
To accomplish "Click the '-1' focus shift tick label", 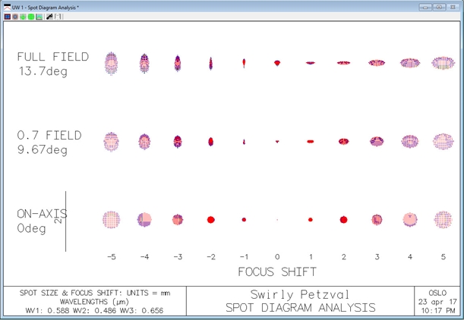I will click(x=244, y=257).
